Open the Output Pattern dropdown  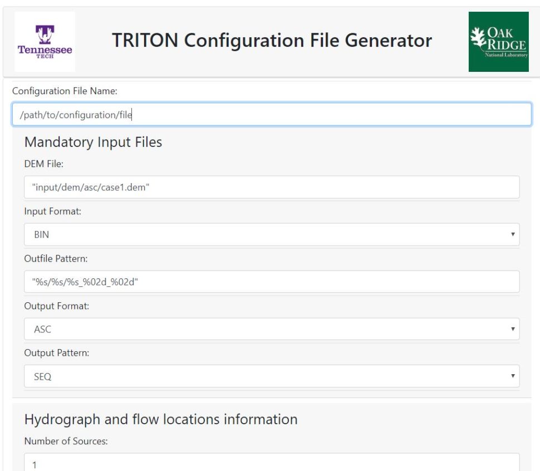[271, 376]
